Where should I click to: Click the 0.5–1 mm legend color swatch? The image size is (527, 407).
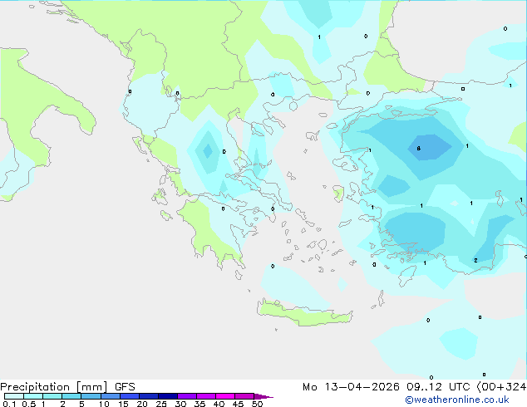coord(33,396)
